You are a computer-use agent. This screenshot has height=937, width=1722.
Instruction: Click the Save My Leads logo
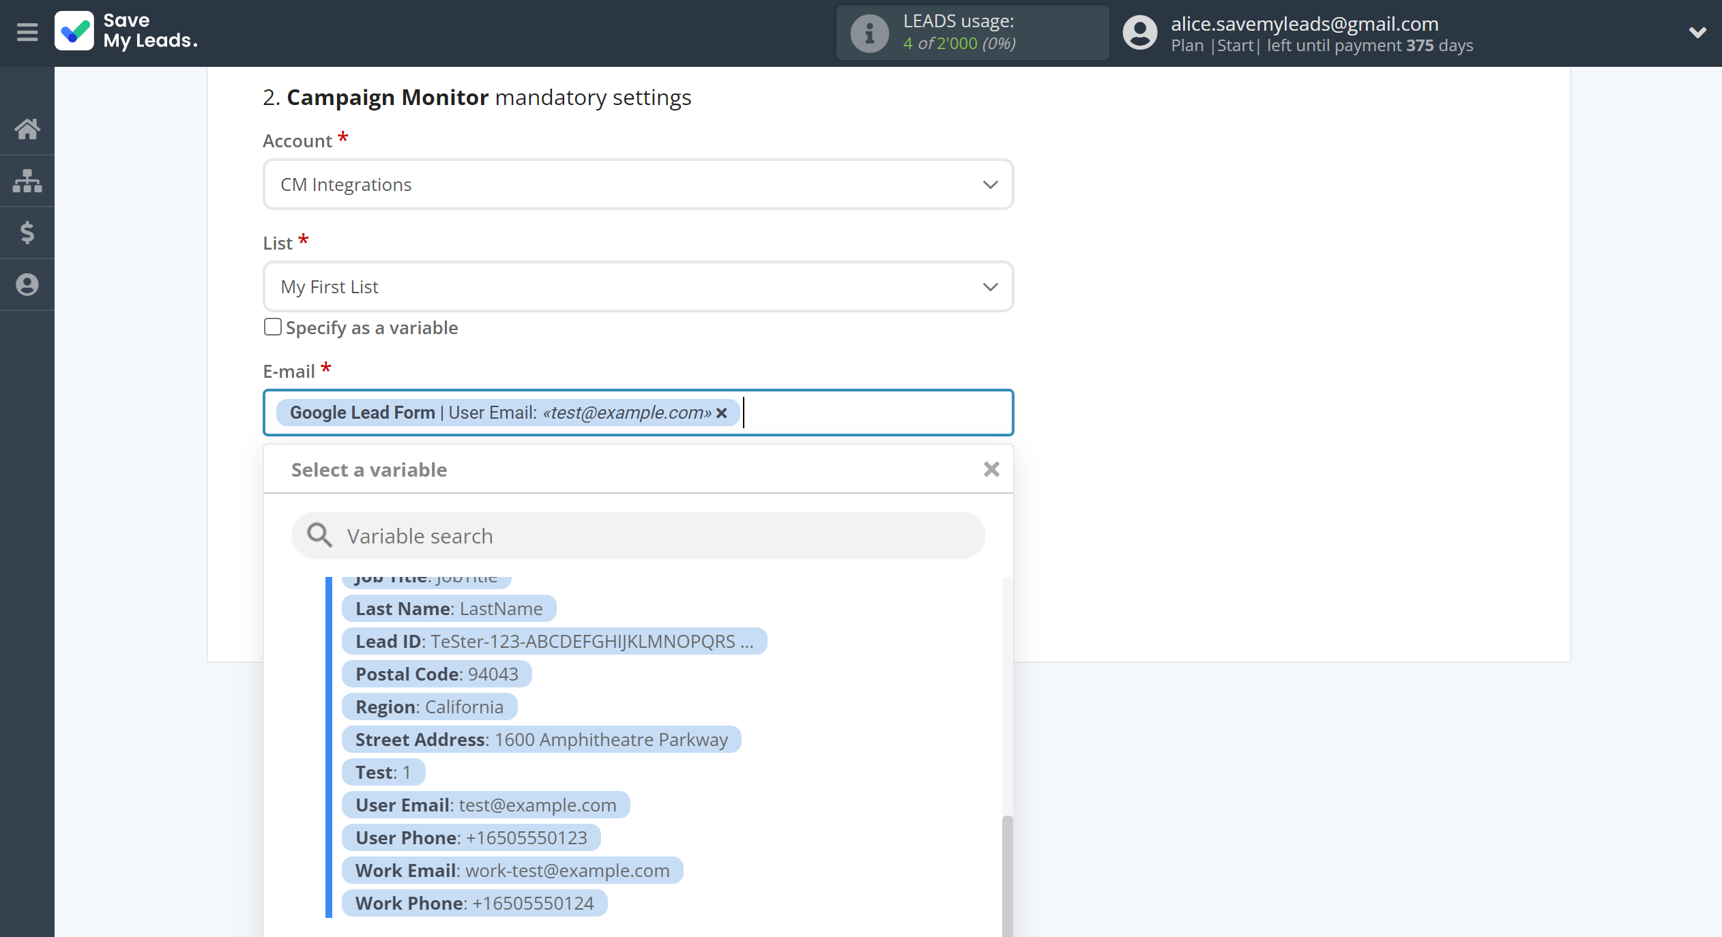[x=127, y=31]
